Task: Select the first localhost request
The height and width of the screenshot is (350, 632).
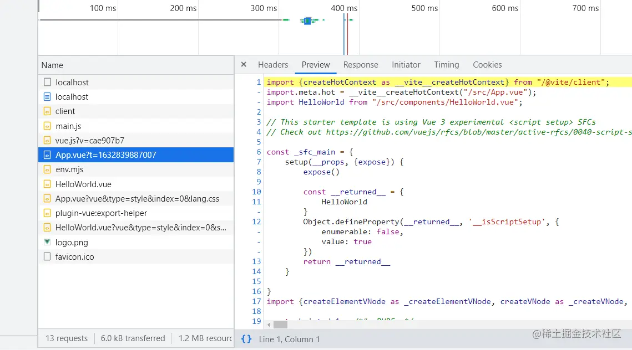Action: point(136,82)
